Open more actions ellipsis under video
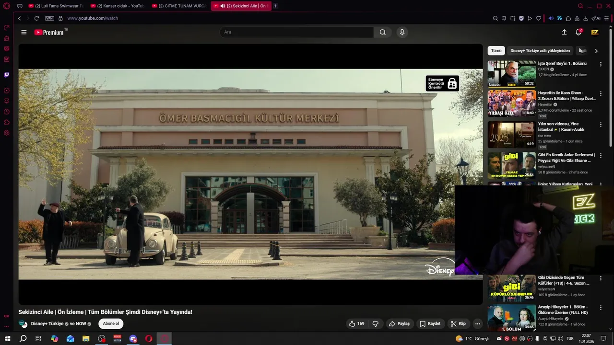 [x=477, y=323]
